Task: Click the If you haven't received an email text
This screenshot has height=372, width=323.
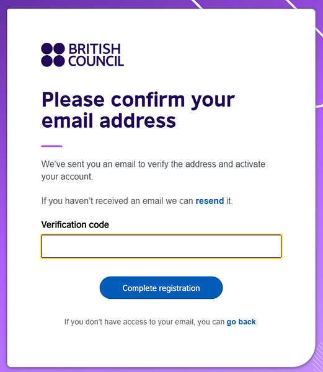Action: coord(137,201)
